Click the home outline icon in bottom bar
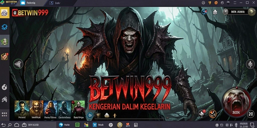The image size is (257, 128). tap(17, 125)
